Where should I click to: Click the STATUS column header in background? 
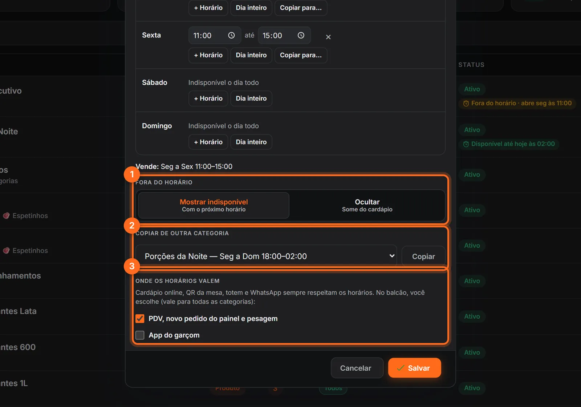tap(471, 65)
